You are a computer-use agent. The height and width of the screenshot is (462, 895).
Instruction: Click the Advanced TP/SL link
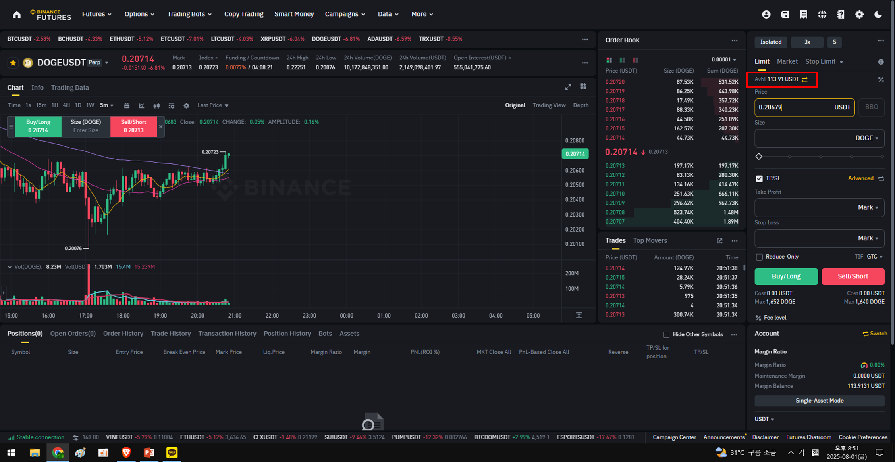click(x=860, y=178)
